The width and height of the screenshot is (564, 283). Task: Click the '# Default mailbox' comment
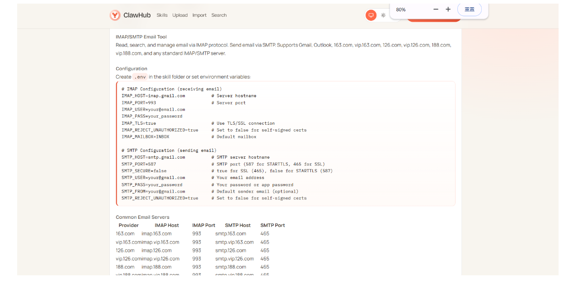click(x=234, y=137)
